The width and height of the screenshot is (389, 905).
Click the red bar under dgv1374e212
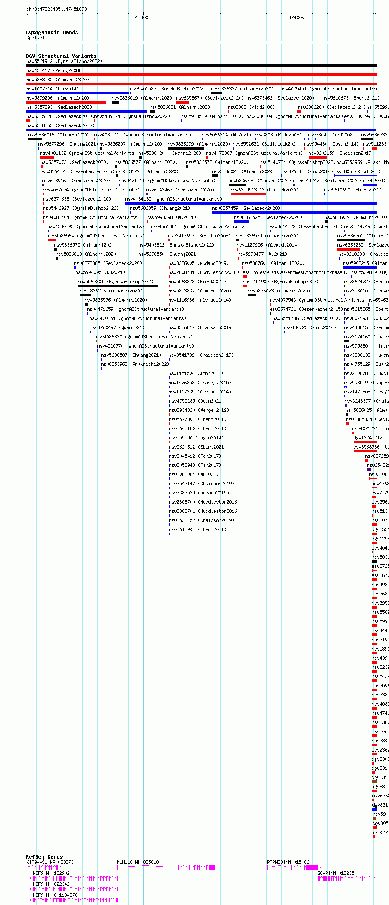click(x=365, y=442)
